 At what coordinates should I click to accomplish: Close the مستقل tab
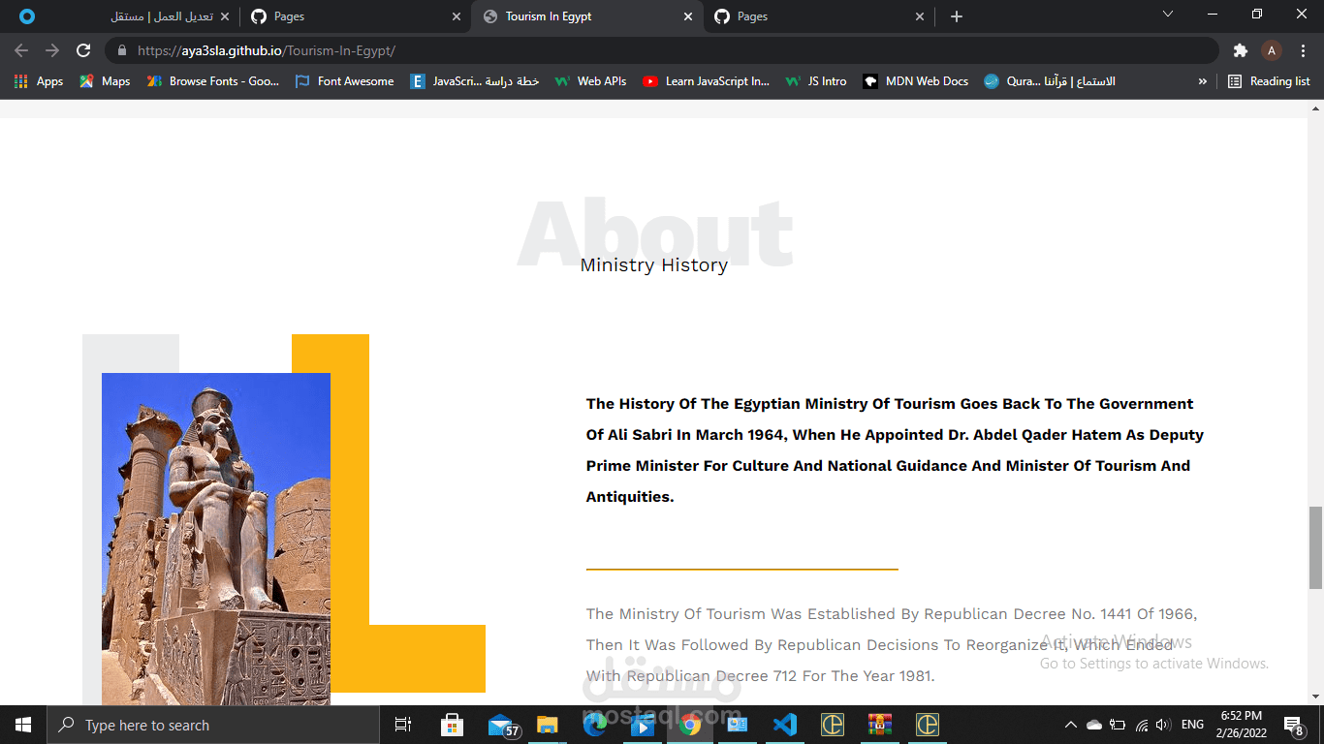click(x=225, y=16)
